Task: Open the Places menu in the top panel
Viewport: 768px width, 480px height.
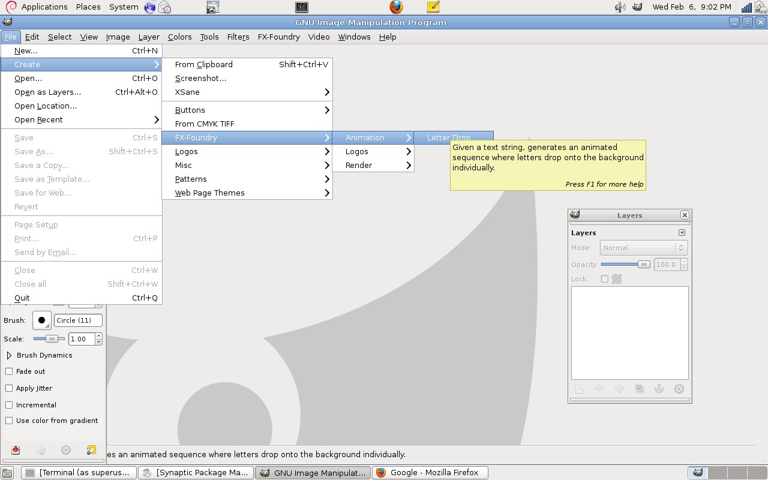Action: coord(88,7)
